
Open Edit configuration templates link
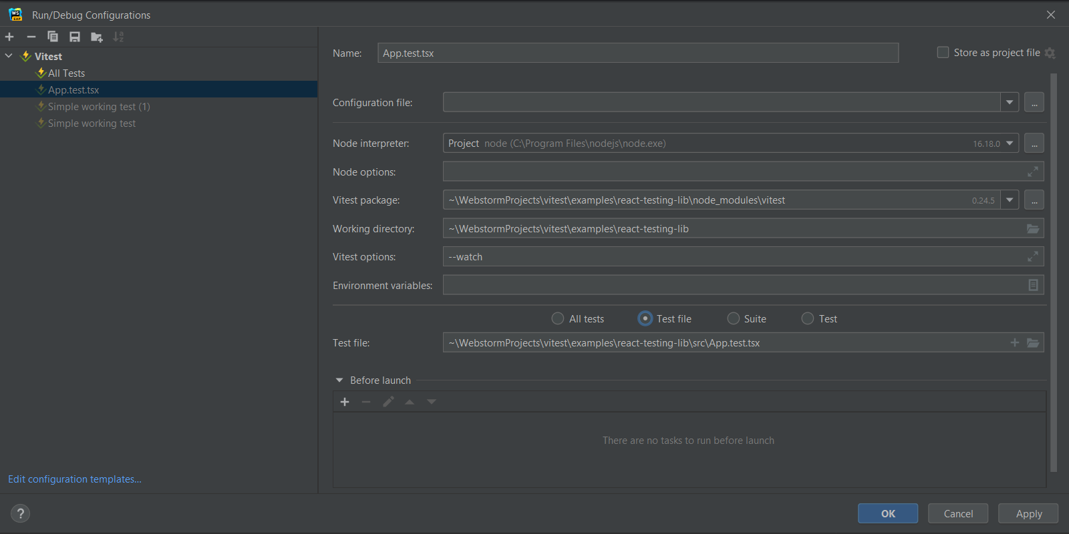[75, 479]
